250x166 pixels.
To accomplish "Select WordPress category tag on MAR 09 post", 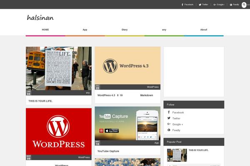I will pos(84,157).
